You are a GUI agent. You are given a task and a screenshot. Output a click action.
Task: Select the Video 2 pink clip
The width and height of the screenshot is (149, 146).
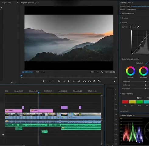tap(41, 111)
